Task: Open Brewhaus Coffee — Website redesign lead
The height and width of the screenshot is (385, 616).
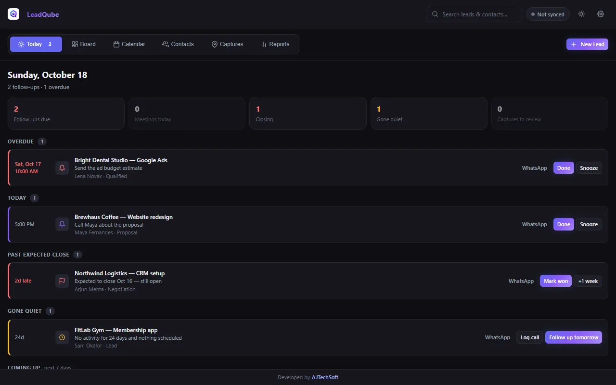Action: [124, 217]
